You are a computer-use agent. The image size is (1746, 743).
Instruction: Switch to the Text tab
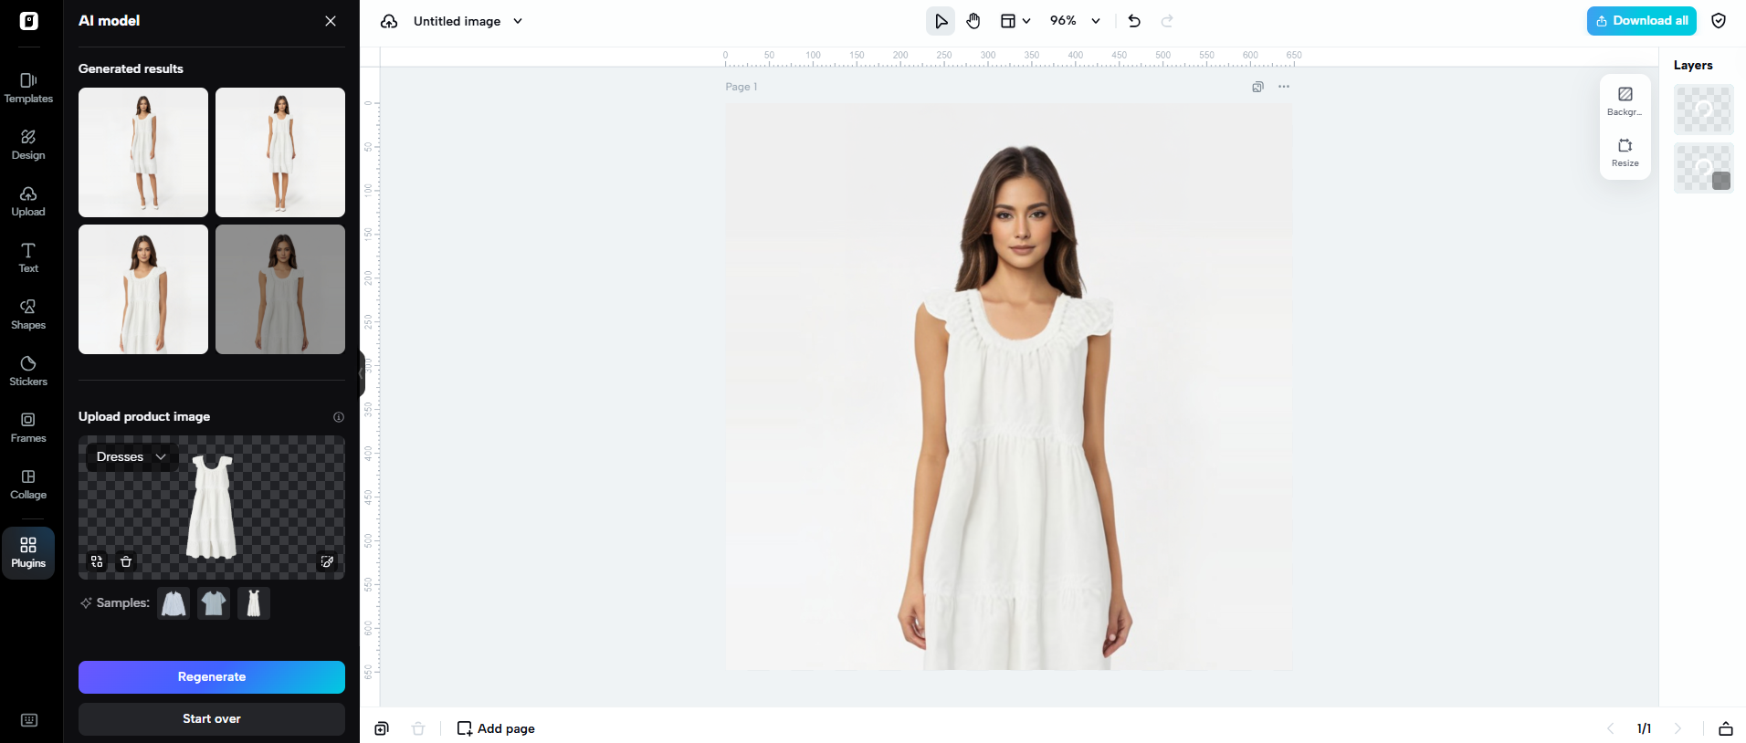[x=28, y=257]
